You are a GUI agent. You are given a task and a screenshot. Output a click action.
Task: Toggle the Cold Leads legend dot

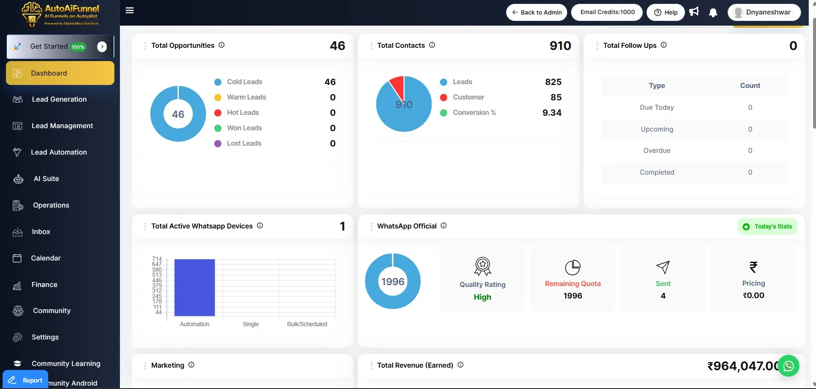pos(218,82)
